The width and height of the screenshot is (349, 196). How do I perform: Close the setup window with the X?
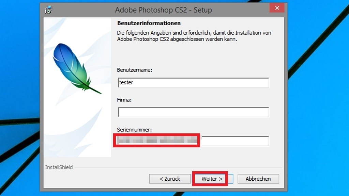(x=277, y=7)
